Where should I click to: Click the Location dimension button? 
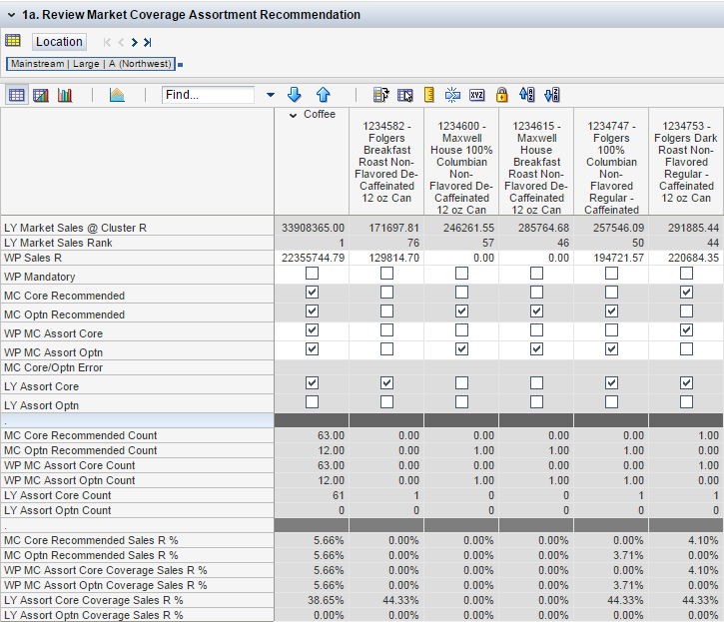59,42
